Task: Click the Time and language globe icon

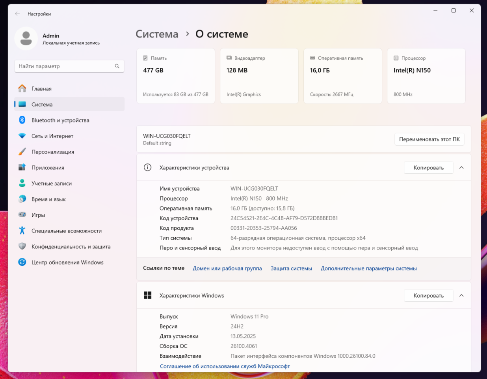Action: 22,199
